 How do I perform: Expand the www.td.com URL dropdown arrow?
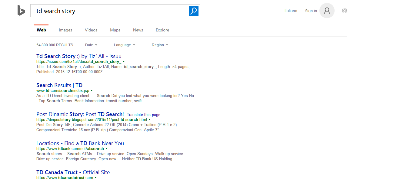click(92, 90)
